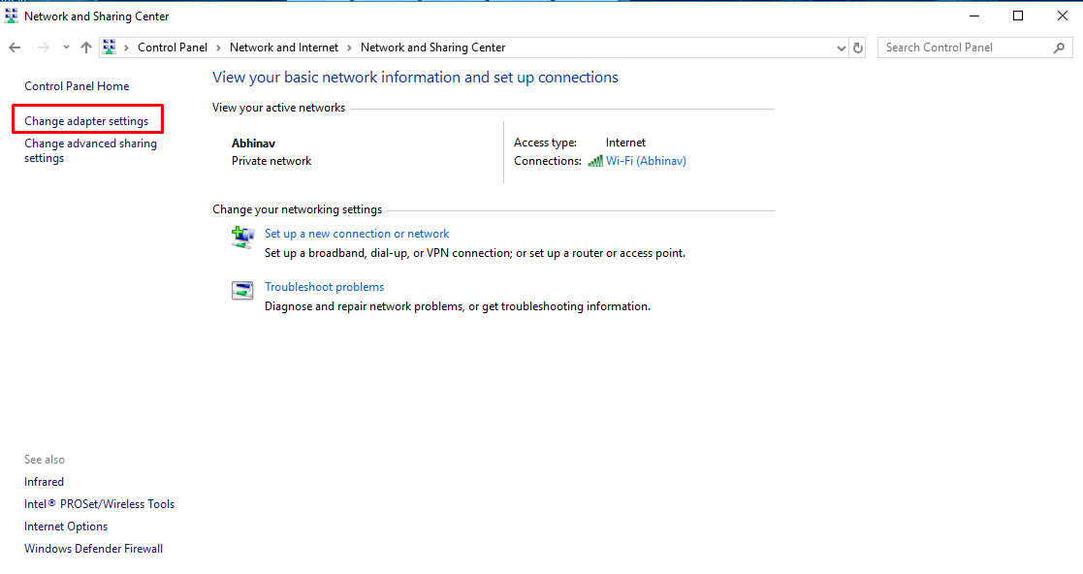Click the Refresh button in address bar

(x=857, y=48)
